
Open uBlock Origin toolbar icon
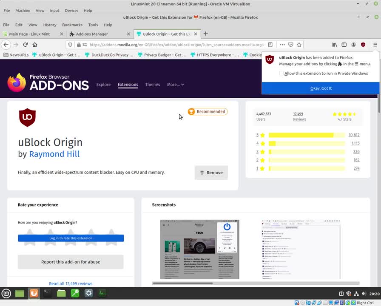363,45
